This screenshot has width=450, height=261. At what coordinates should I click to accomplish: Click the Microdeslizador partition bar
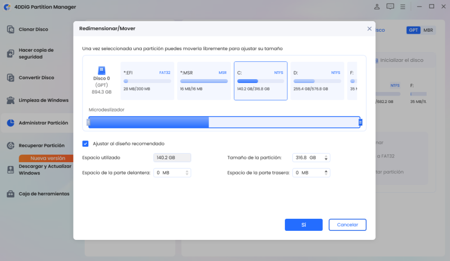pos(224,123)
